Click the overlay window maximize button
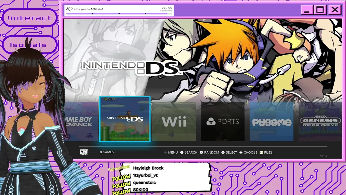 point(320,10)
